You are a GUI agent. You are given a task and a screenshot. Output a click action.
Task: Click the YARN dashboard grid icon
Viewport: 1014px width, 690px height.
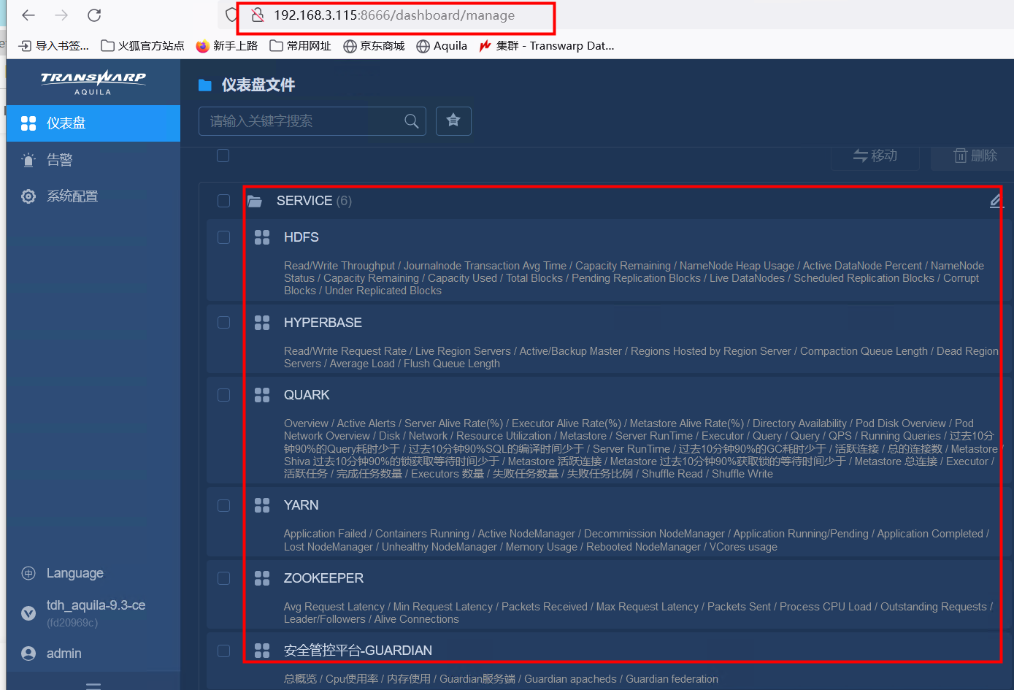click(x=262, y=505)
